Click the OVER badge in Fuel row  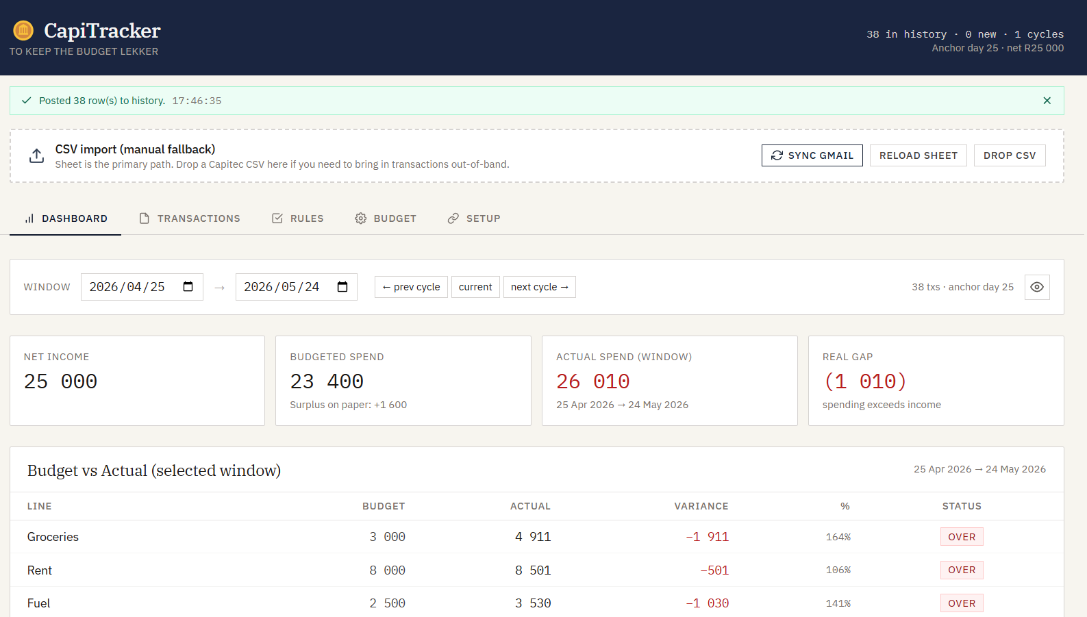(x=962, y=603)
